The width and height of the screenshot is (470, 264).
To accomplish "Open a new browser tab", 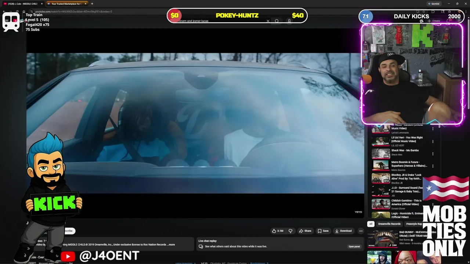I will coord(92,4).
